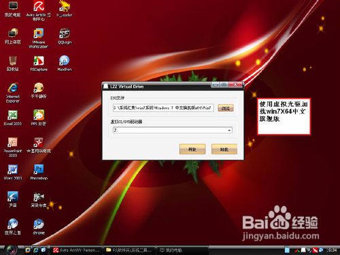The width and height of the screenshot is (340, 255).
Task: Open the PPS video shortcut
Action: [39, 118]
